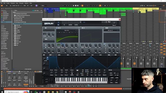
Task: Select previous filter type in Serum
Action: coord(117,30)
